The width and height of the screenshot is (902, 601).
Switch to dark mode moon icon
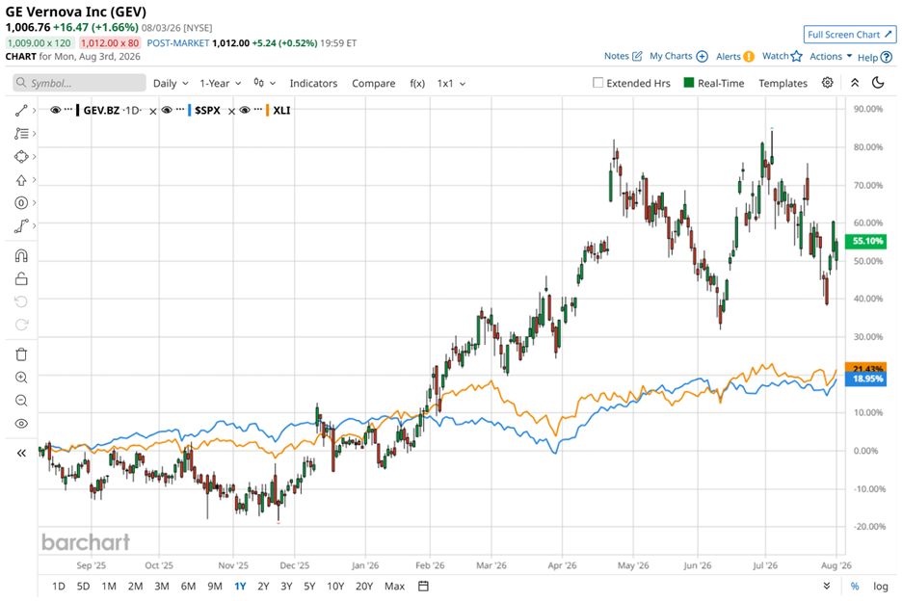(878, 83)
